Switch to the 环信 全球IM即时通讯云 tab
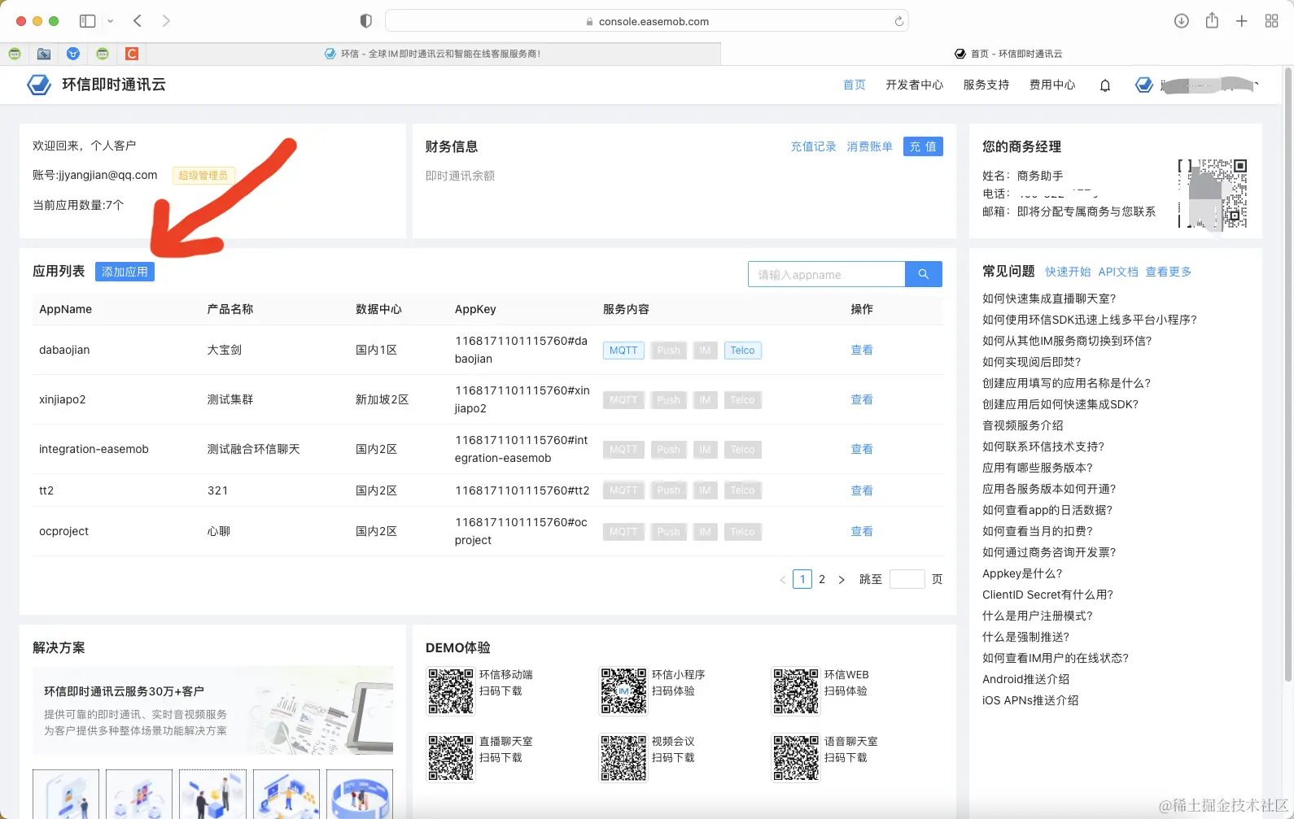Screen dimensions: 1294x819 (x=433, y=54)
